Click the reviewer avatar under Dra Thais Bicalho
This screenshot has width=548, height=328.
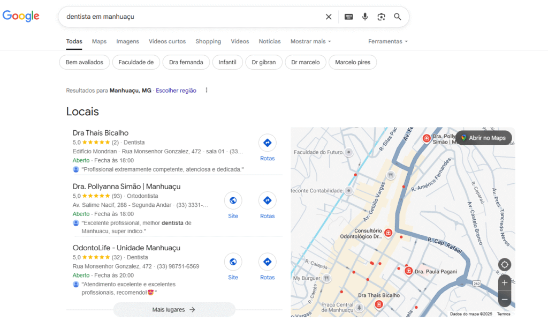click(76, 169)
